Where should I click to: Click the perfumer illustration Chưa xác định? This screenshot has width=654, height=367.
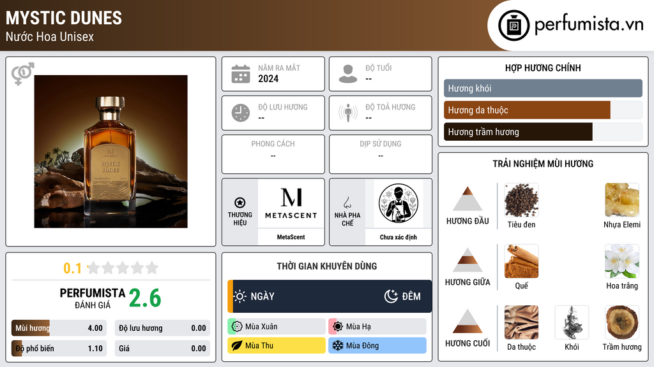point(399,203)
